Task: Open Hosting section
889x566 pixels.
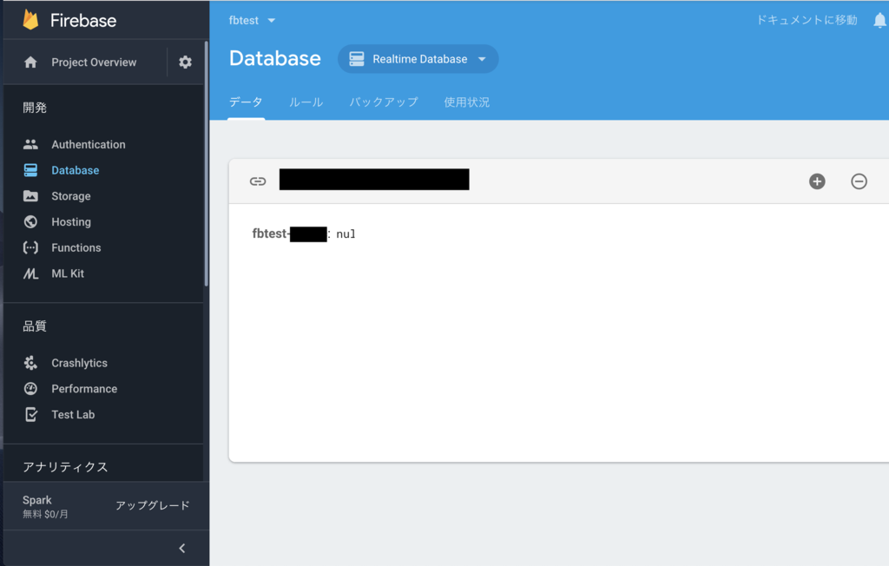Action: [71, 221]
